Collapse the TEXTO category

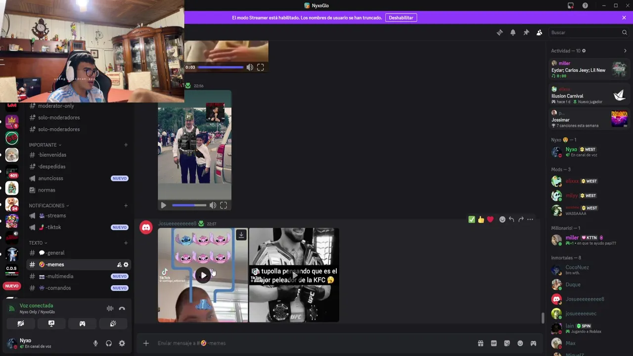[x=38, y=243]
